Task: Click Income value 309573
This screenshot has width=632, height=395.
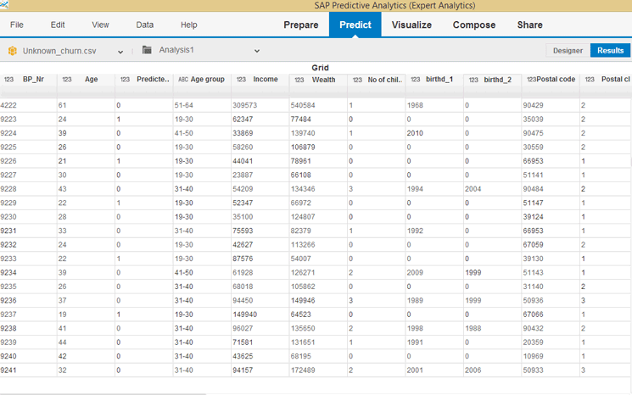Action: coord(244,105)
